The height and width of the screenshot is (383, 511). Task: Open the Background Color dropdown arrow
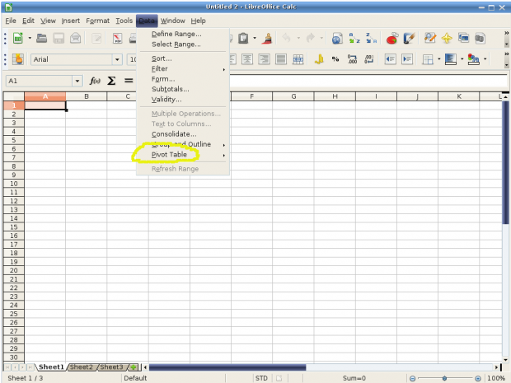462,59
